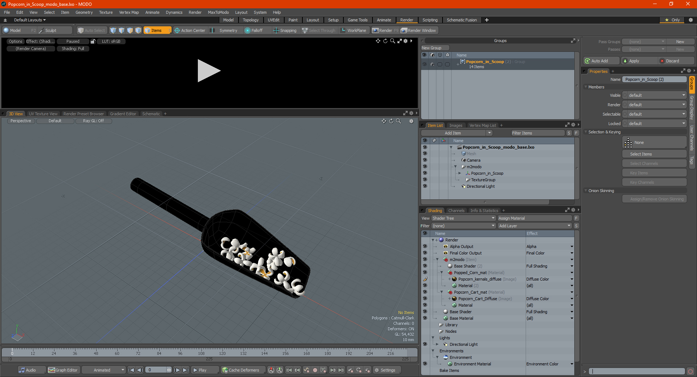Screen dimensions: 697x377
Task: Open the UV Texture View tab
Action: (43, 114)
